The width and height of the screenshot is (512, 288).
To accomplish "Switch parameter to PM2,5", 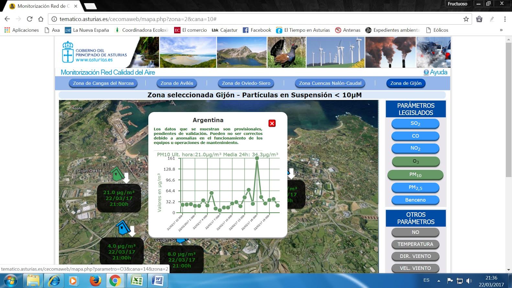I will tap(415, 188).
